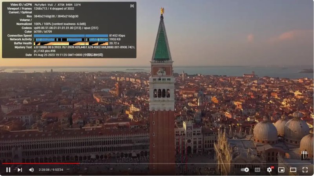314x176 pixels.
Task: Open the channel watermark logo
Action: pyautogui.click(x=305, y=155)
